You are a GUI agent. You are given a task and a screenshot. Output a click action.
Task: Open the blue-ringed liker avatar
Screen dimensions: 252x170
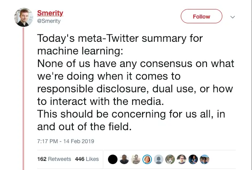147,159
